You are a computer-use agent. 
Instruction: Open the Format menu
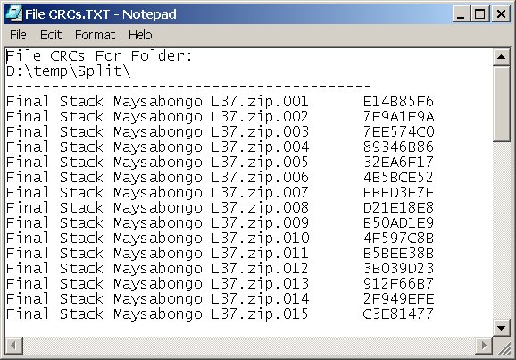coord(96,35)
